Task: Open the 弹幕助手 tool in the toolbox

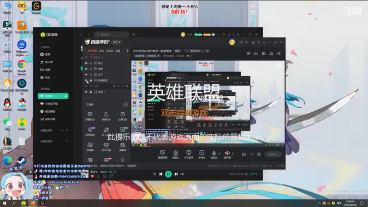Action: 90,116
